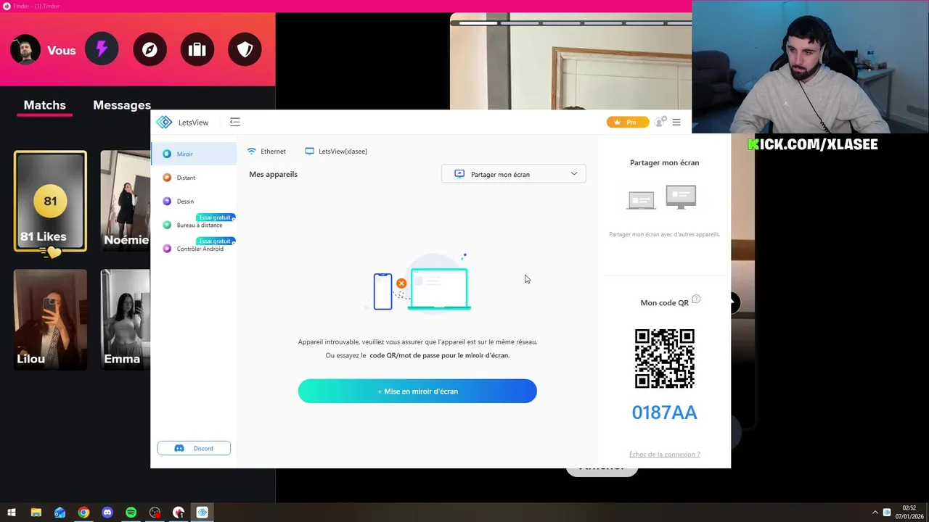Open Google Chrome from the taskbar
This screenshot has width=929, height=522.
[x=83, y=513]
